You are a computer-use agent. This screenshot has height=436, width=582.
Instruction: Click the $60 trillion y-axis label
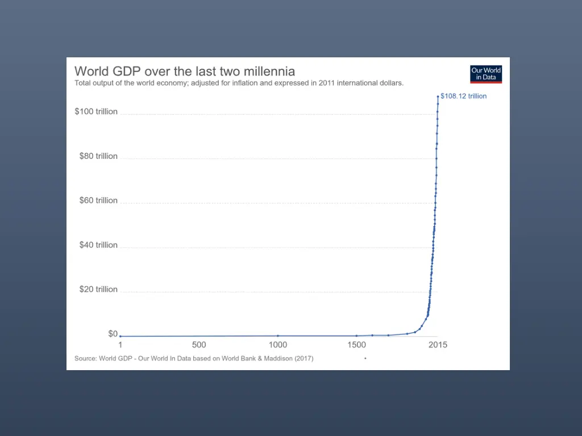[x=98, y=200]
